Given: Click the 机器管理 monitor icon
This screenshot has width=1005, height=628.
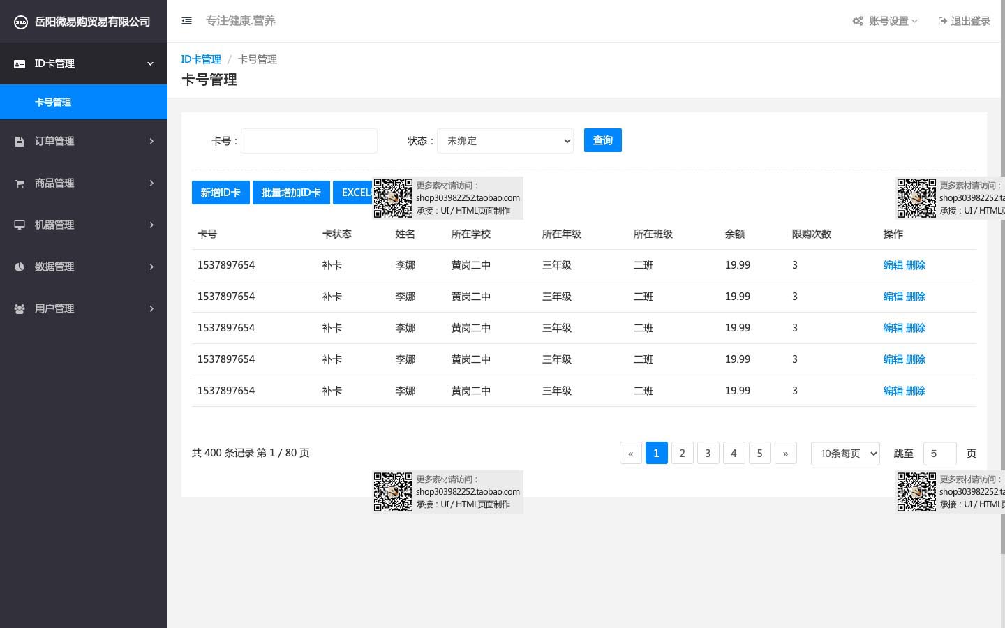Looking at the screenshot, I should coord(20,225).
